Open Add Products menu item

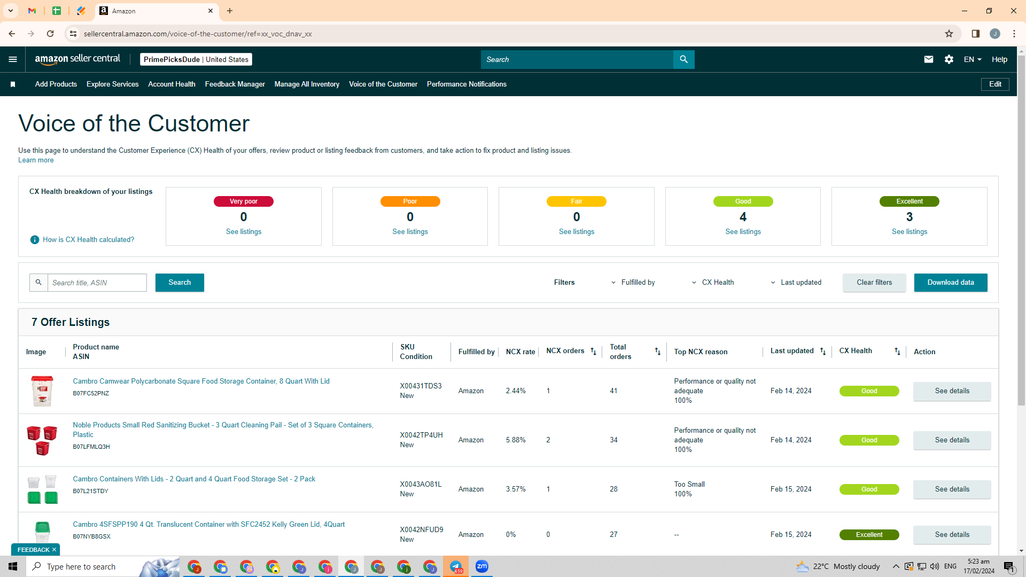(x=56, y=84)
